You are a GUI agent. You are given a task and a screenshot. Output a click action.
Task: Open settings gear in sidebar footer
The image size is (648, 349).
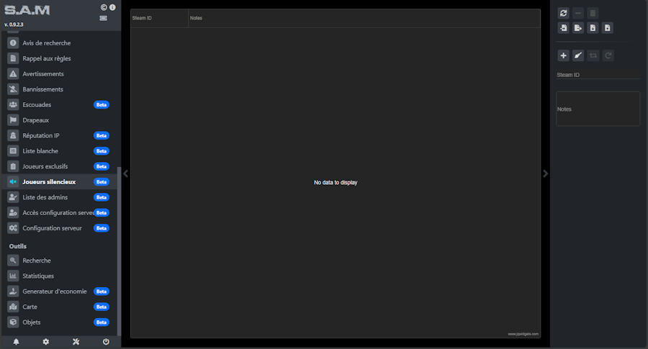coord(46,342)
